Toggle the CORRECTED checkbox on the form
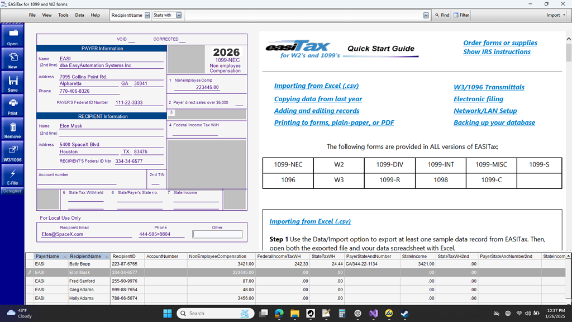Viewport: 572px width, 322px height. 183,40
